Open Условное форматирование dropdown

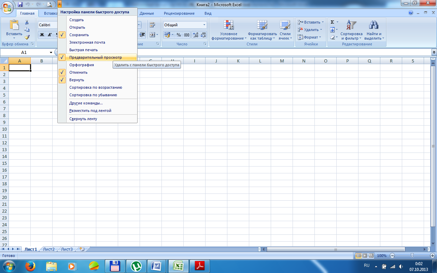click(x=229, y=30)
